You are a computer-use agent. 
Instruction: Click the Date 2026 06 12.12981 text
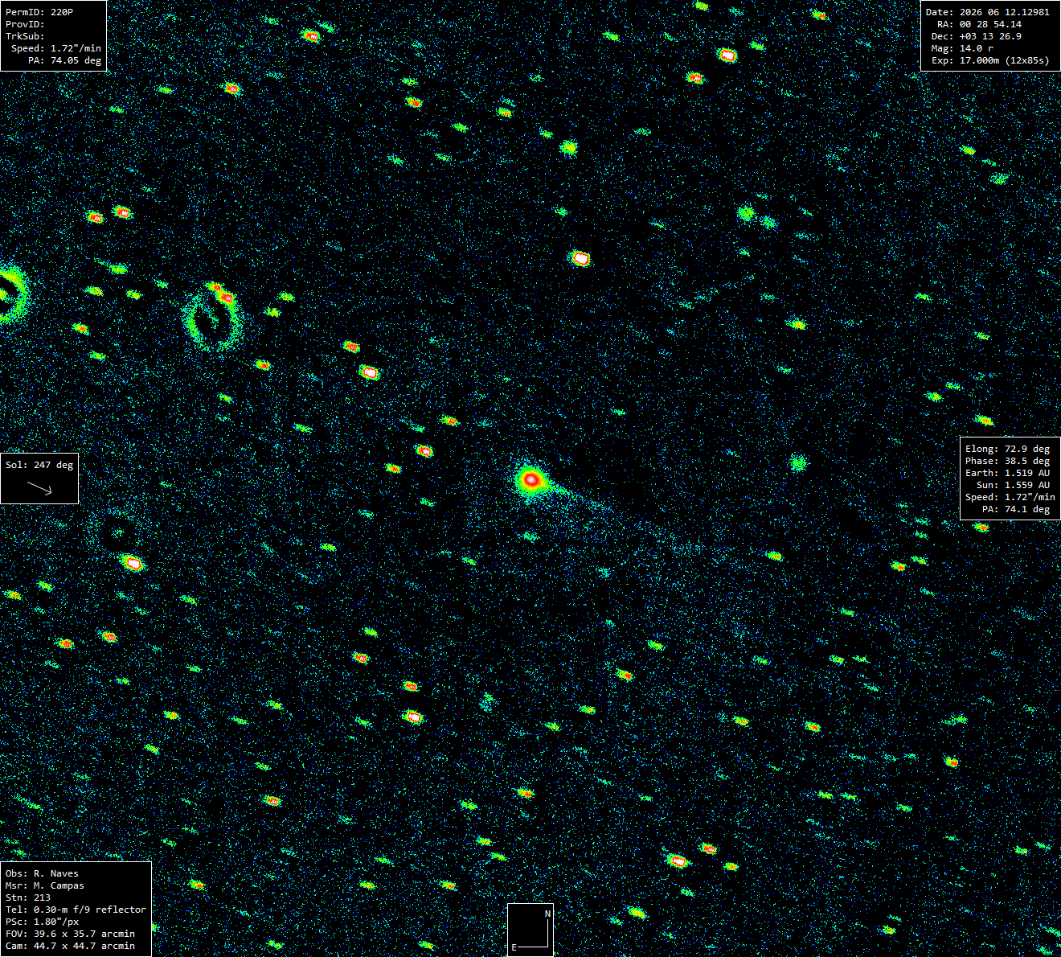tap(988, 12)
